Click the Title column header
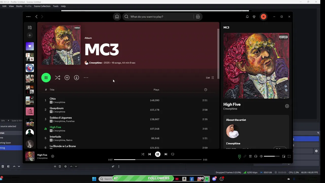Image resolution: width=325 pixels, height=183 pixels. (52, 90)
